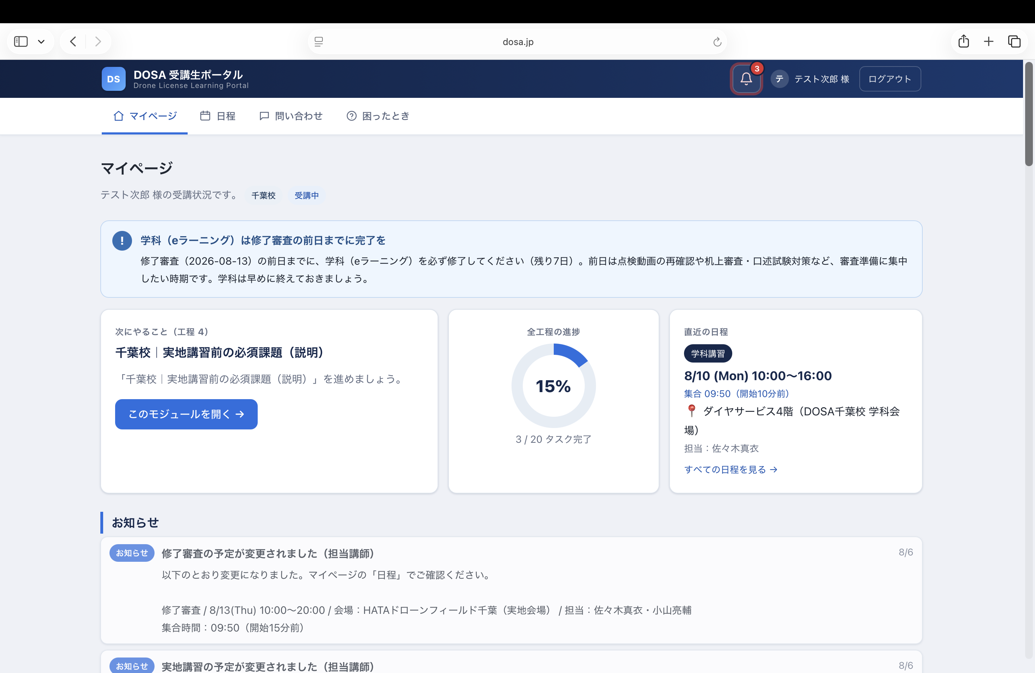Viewport: 1035px width, 673px height.
Task: Click the このモジュールを開く button
Action: pos(186,414)
